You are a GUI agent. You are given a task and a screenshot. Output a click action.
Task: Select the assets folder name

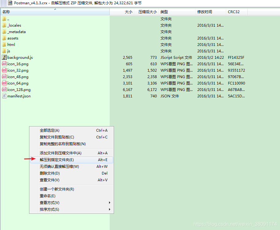pyautogui.click(x=13, y=38)
